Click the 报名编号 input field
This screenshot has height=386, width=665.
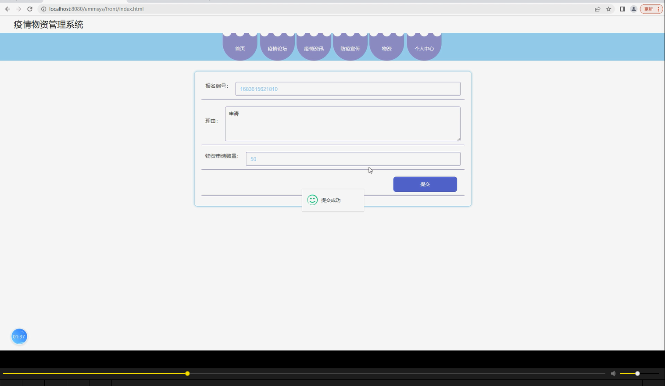click(x=348, y=89)
